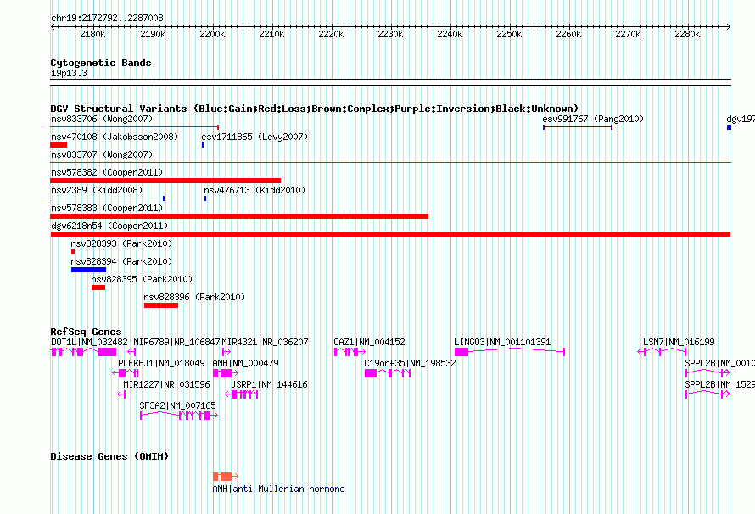Click the MIR4321|NR_036207 gene label

pyautogui.click(x=265, y=342)
